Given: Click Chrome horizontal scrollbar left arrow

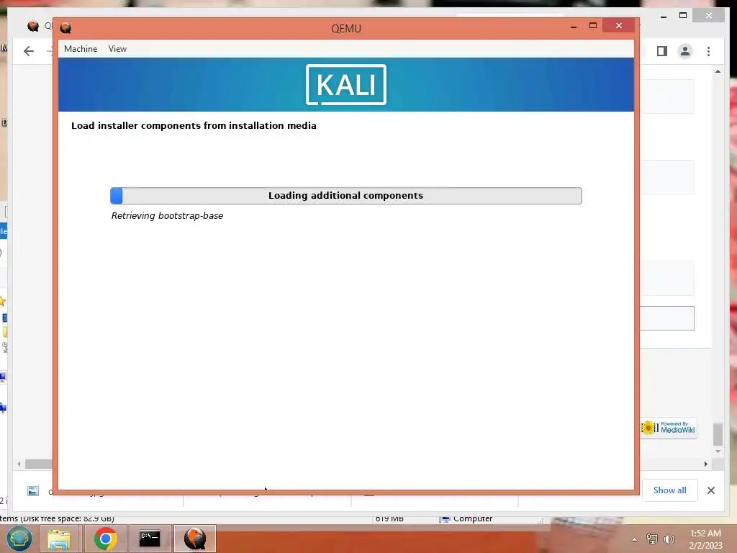Looking at the screenshot, I should coord(19,464).
